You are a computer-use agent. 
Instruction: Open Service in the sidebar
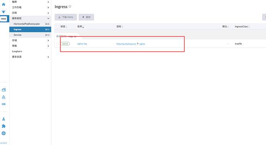coord(30,35)
